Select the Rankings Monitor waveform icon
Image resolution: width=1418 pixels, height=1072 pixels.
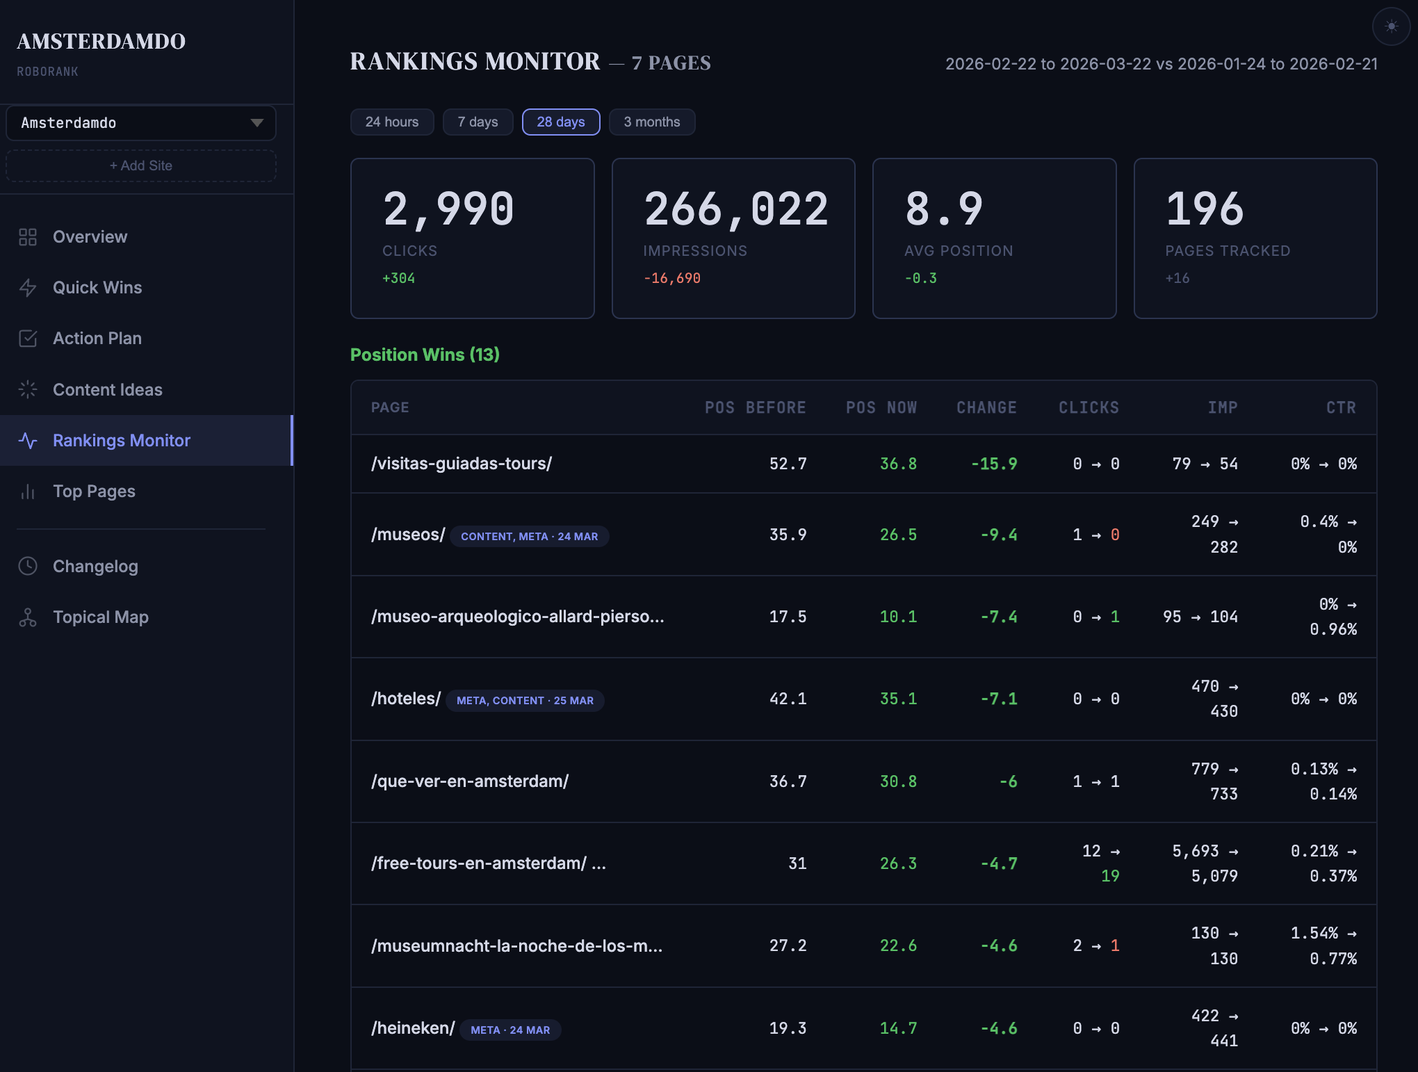(28, 440)
